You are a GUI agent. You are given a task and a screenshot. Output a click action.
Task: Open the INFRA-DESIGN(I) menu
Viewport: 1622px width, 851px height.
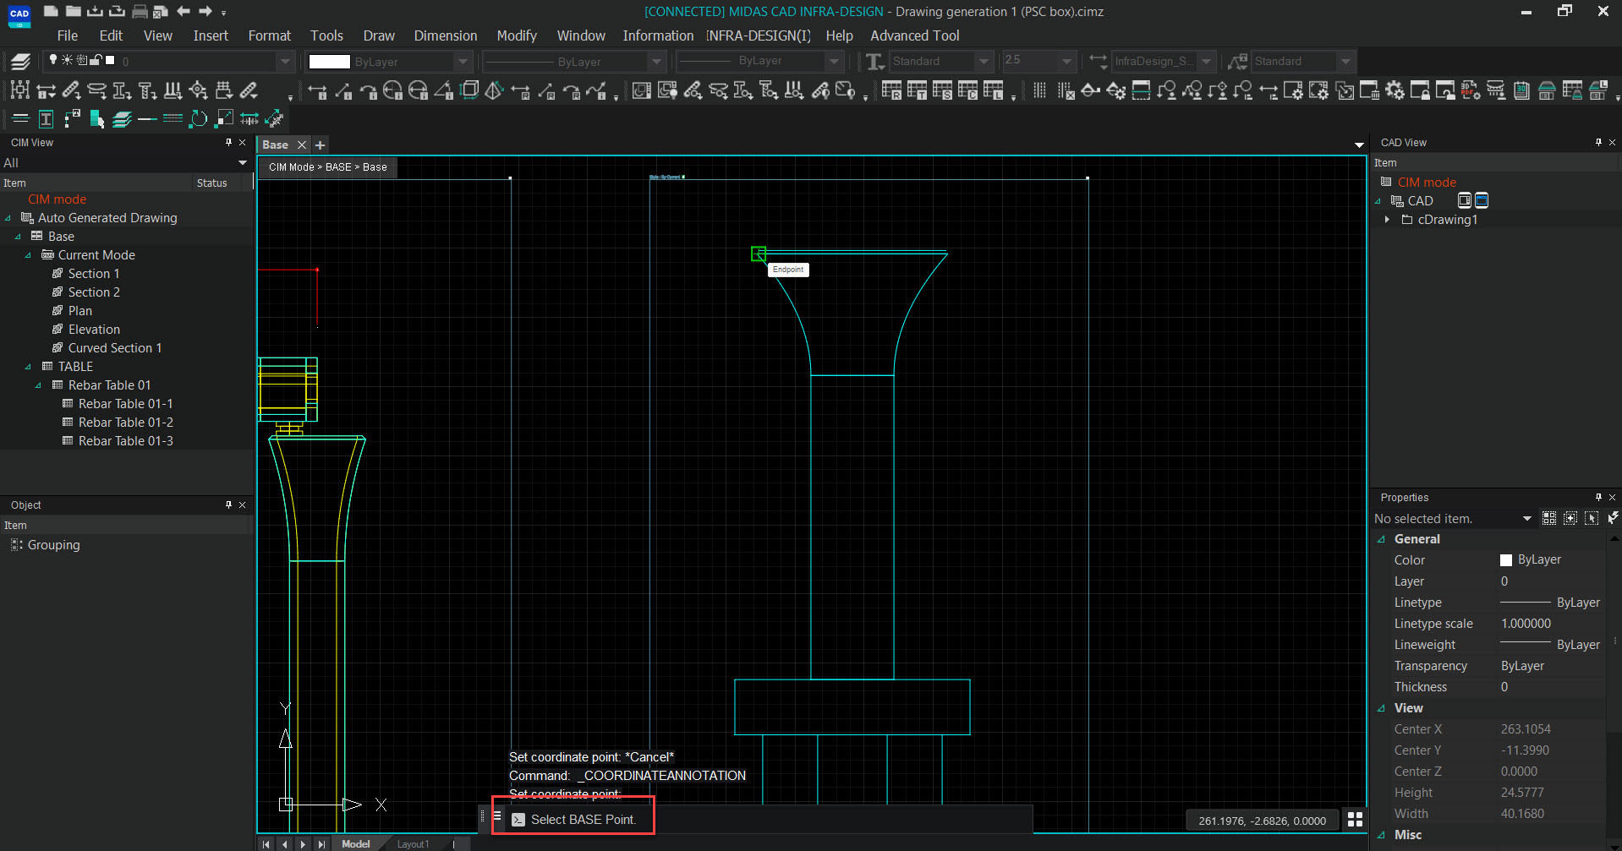759,35
